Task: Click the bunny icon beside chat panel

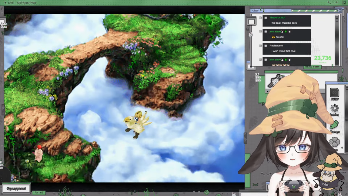Action: pos(251,35)
